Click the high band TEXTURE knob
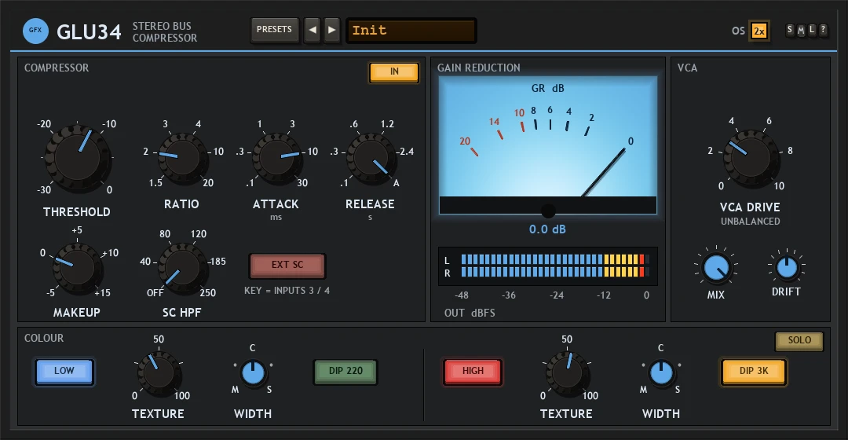The height and width of the screenshot is (440, 848). pos(567,373)
